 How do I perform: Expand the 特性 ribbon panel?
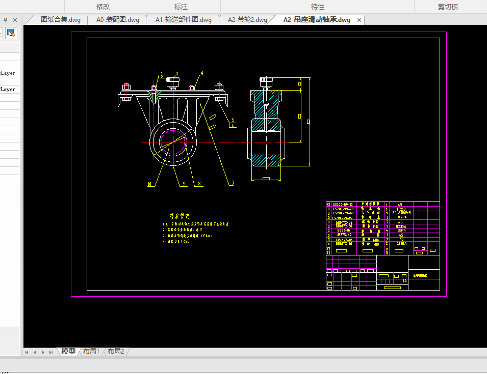pyautogui.click(x=318, y=6)
